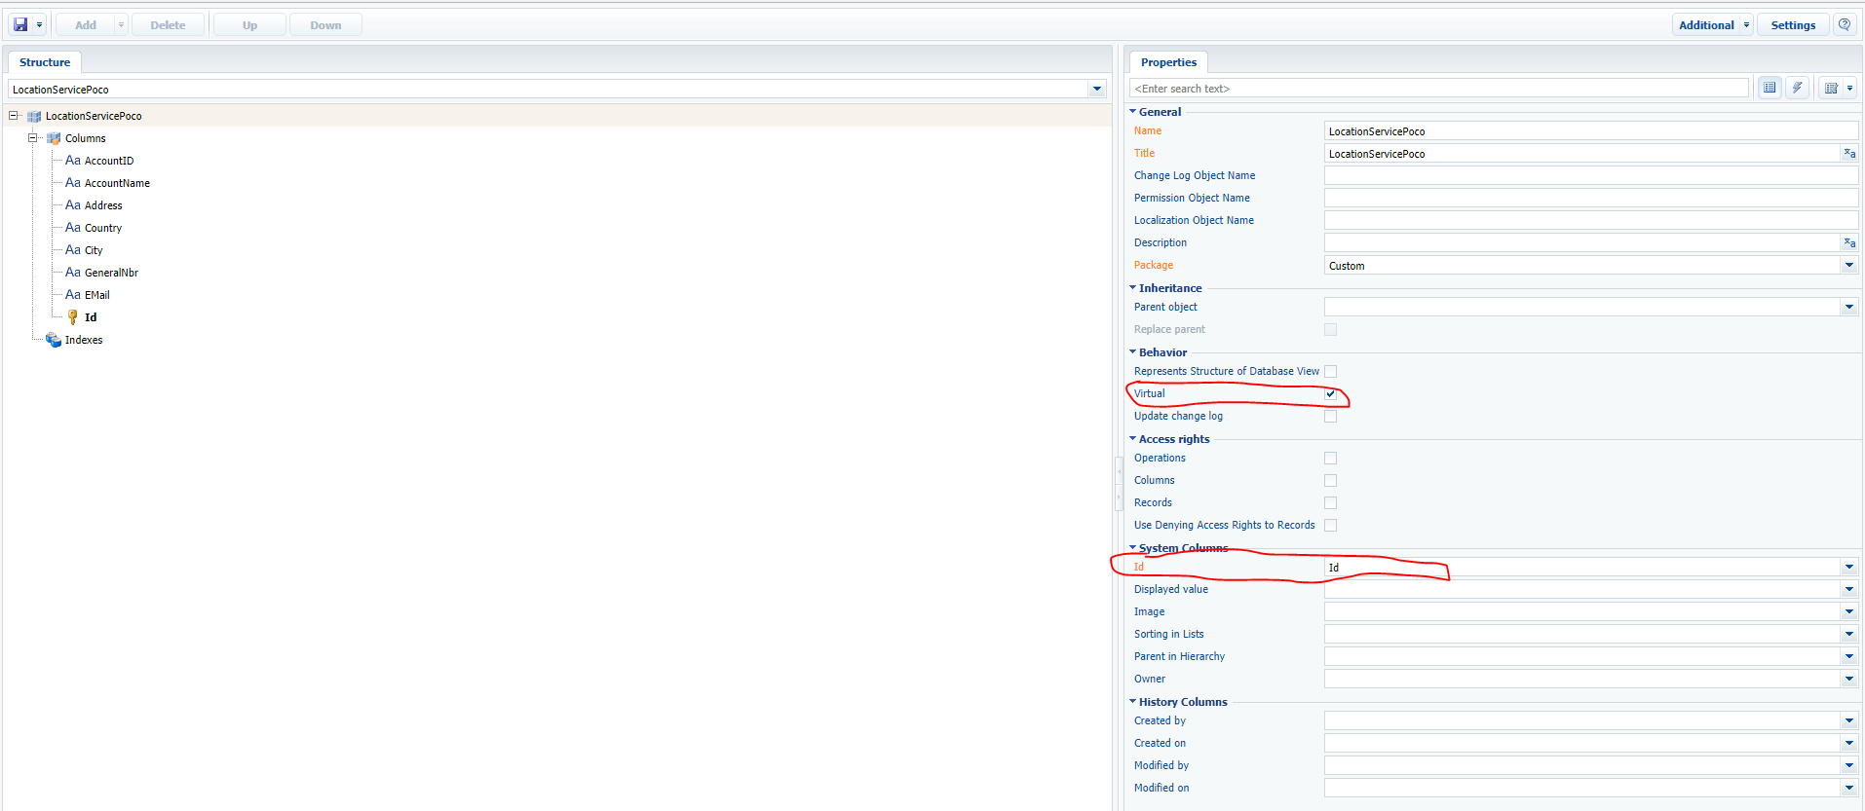Viewport: 1865px width, 811px height.
Task: Collapse the General section
Action: point(1132,112)
